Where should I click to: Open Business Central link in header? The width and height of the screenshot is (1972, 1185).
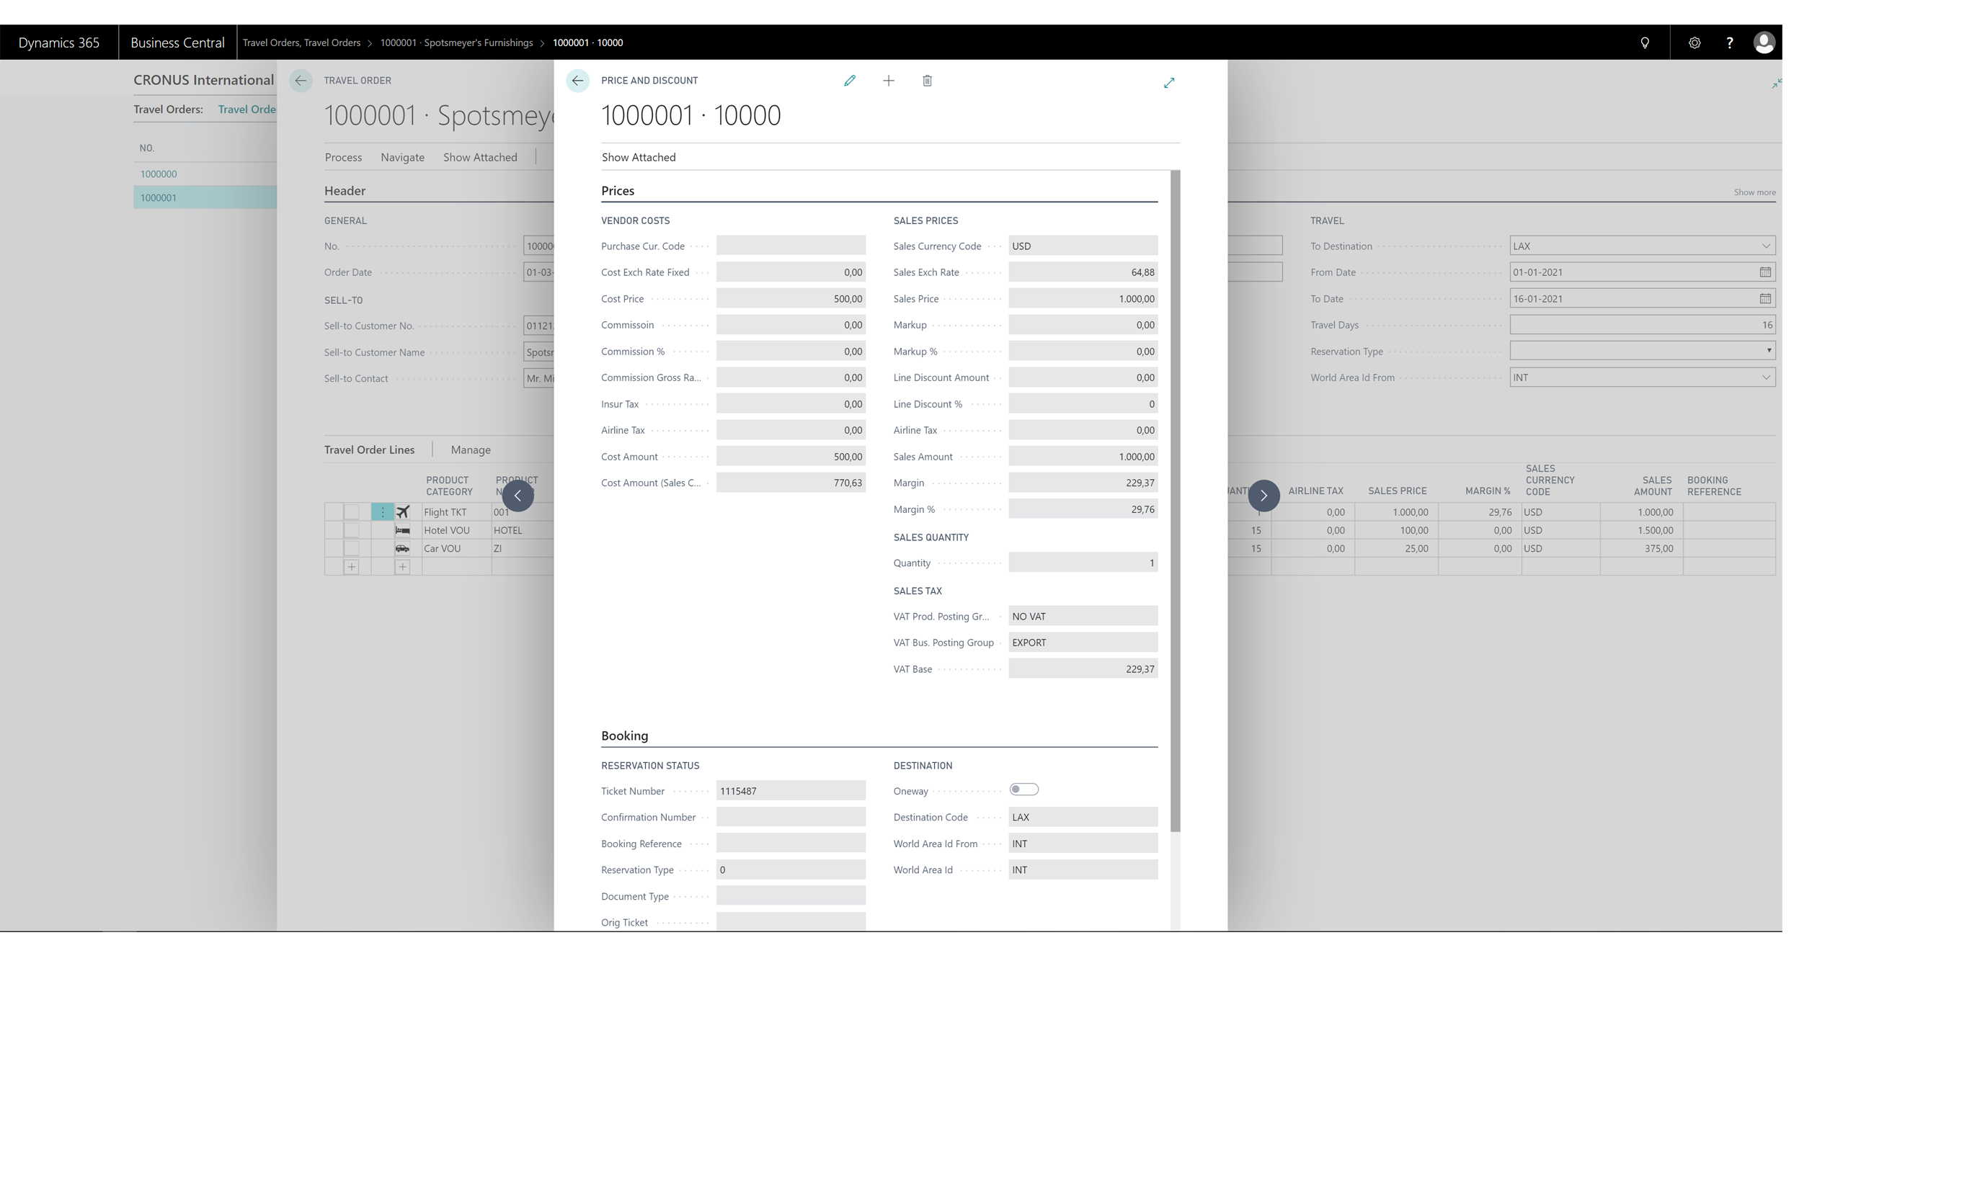(x=177, y=43)
